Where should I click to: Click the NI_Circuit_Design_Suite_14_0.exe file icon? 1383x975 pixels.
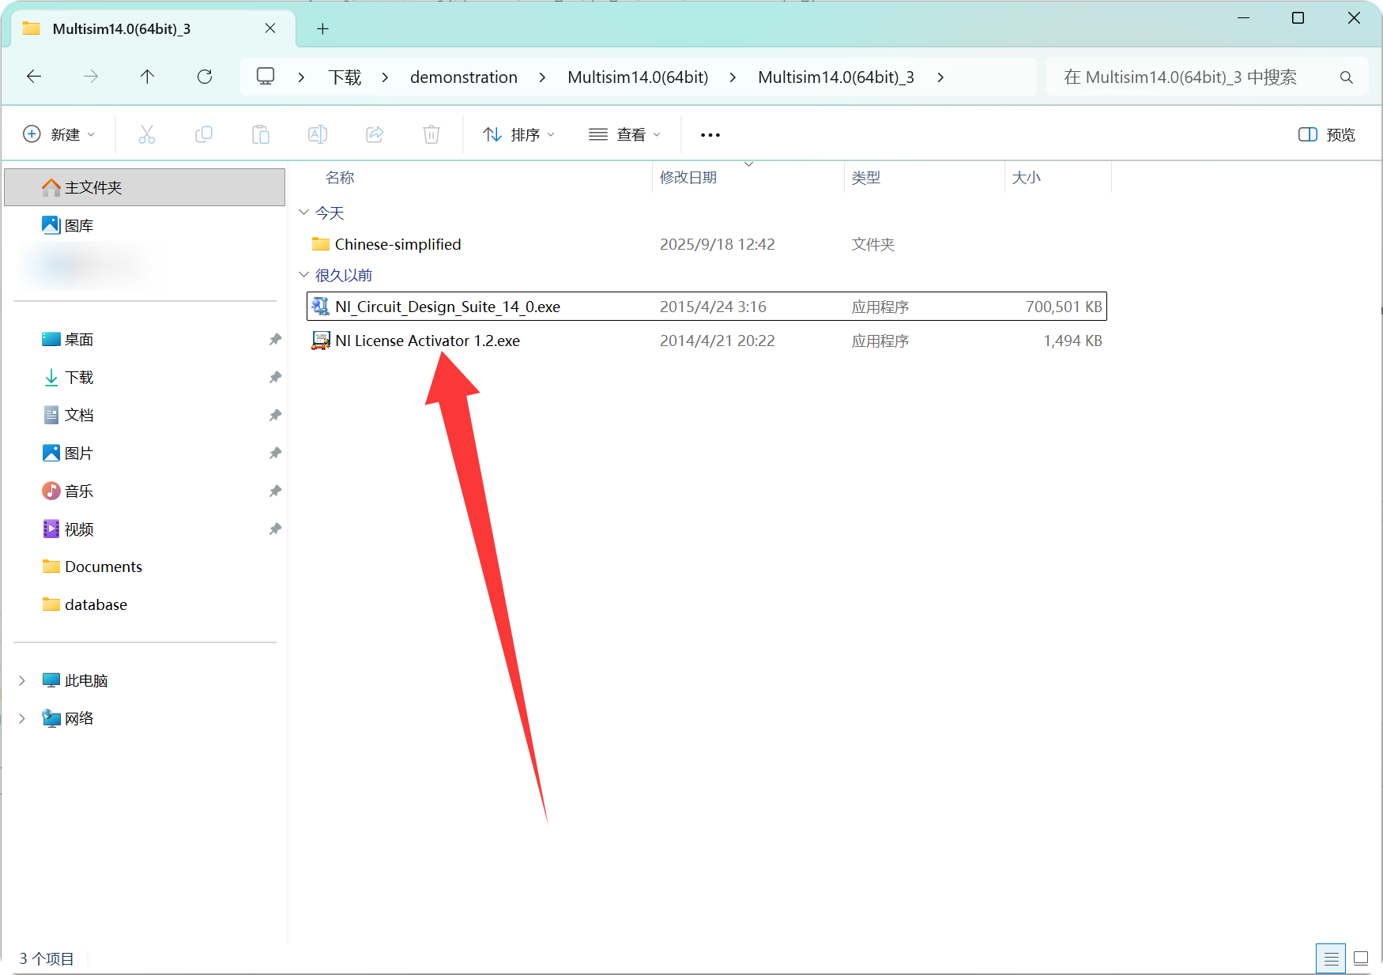pos(320,307)
